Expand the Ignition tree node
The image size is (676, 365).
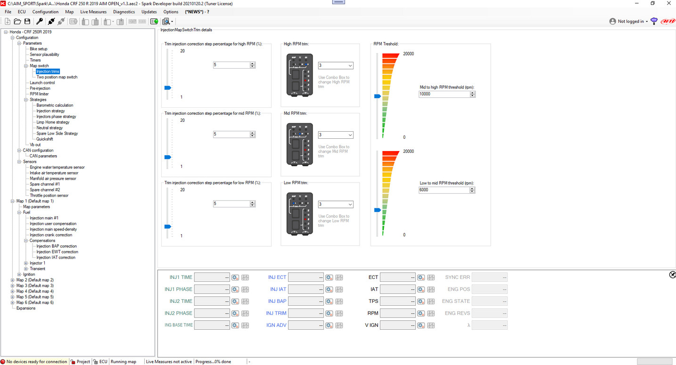coord(19,274)
